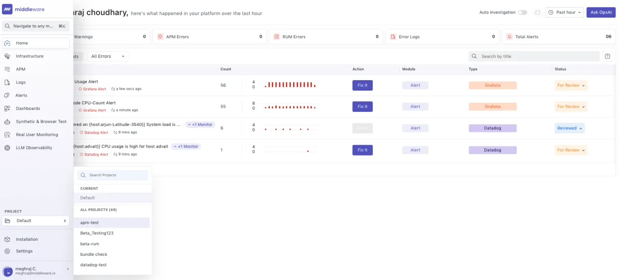The height and width of the screenshot is (280, 619).
Task: Click the Total Alerts bell icon
Action: (509, 37)
